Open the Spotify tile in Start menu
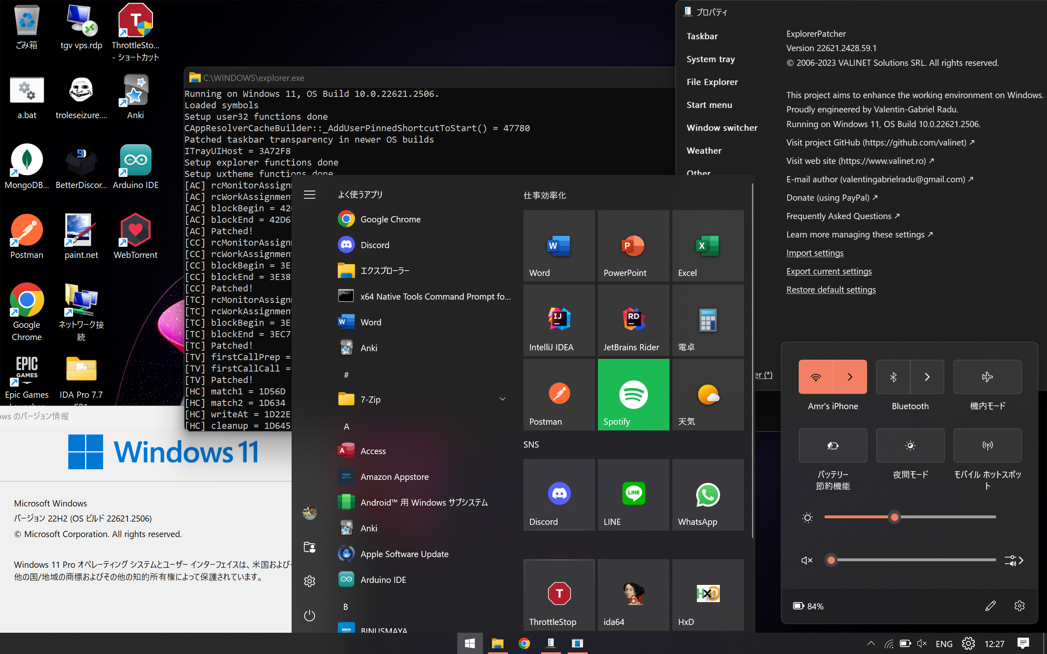1047x654 pixels. 633,394
